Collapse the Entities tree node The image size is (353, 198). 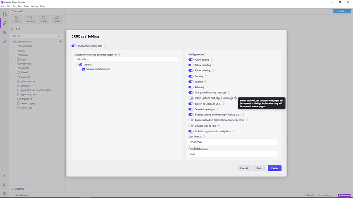point(78,65)
